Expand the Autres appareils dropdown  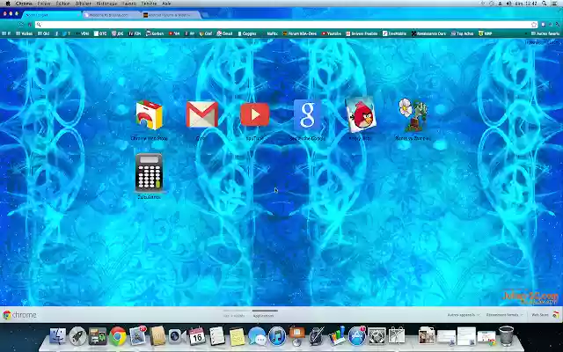[x=463, y=315]
